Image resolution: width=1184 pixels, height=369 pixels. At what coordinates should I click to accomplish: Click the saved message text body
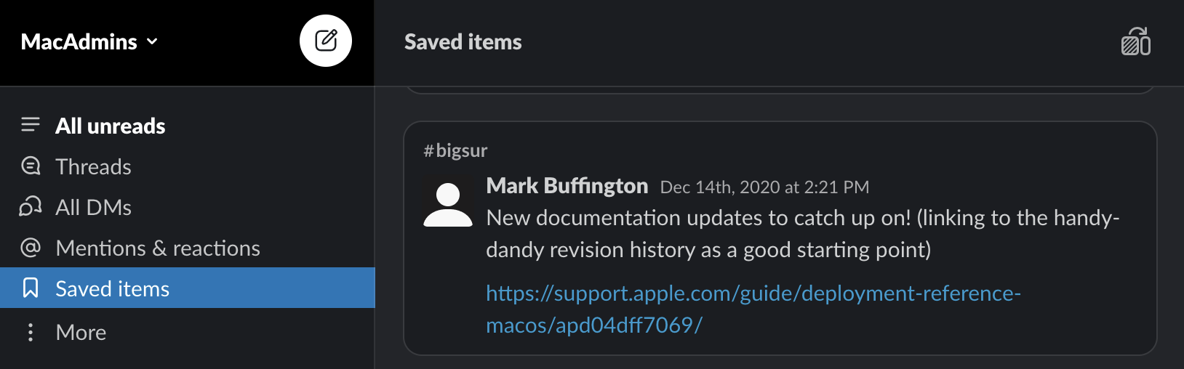[x=802, y=233]
